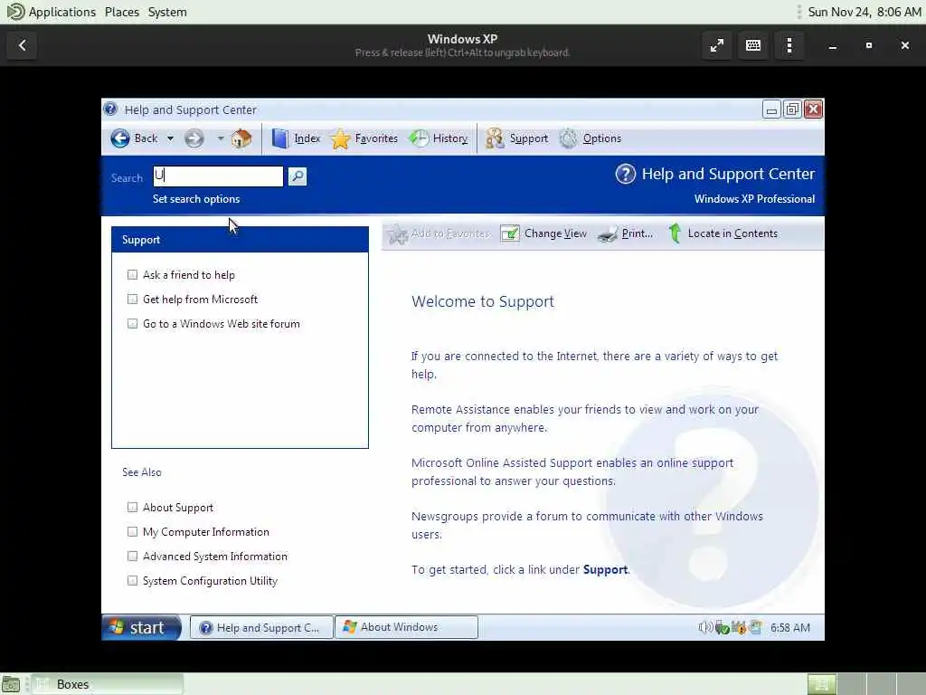The width and height of the screenshot is (926, 695).
Task: Open Advanced System Information link
Action: coord(215,557)
